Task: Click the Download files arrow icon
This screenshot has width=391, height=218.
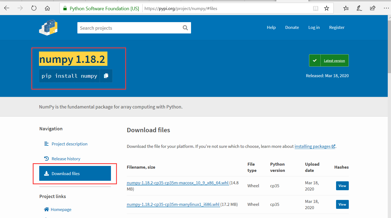Action: coord(46,173)
